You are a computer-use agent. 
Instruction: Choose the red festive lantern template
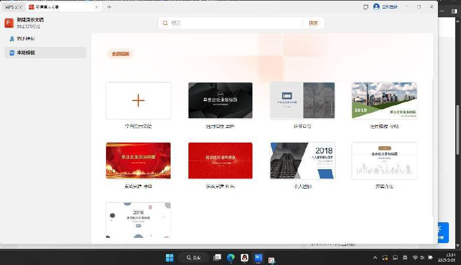[138, 161]
